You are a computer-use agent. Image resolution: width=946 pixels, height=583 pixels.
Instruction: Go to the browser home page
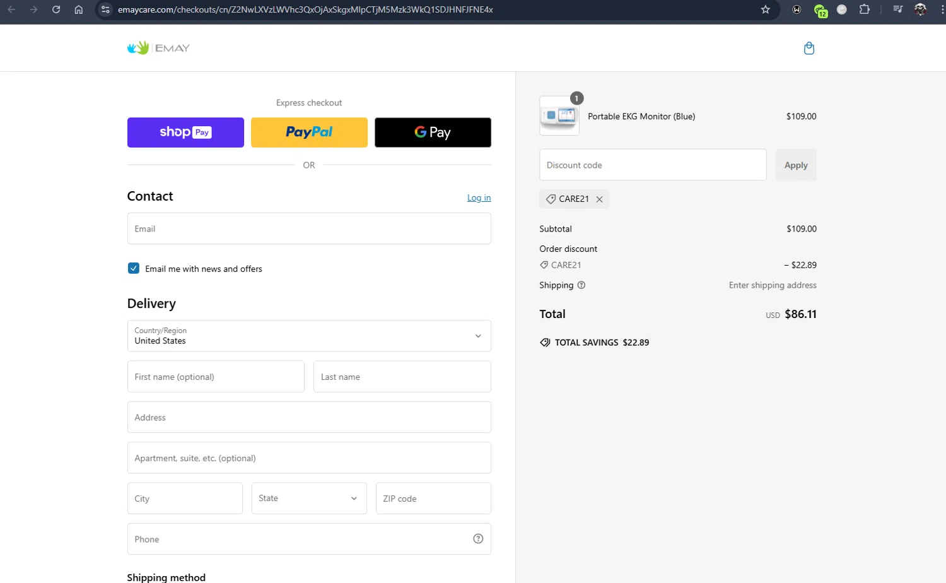[78, 9]
